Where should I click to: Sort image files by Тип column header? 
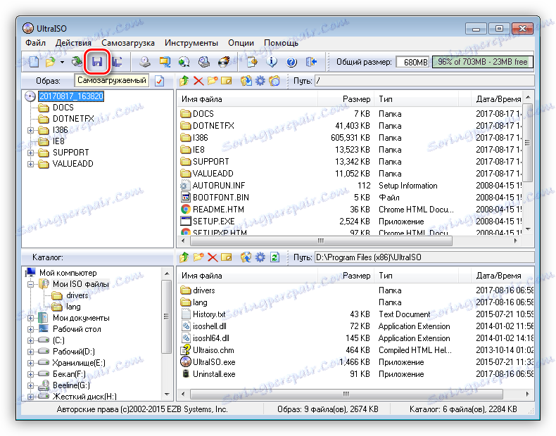point(416,99)
